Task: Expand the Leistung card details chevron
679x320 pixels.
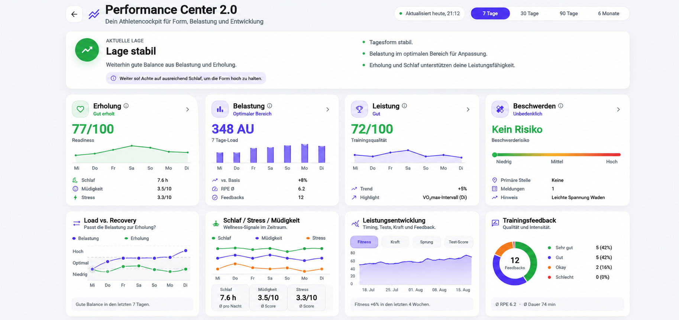Action: coord(468,110)
